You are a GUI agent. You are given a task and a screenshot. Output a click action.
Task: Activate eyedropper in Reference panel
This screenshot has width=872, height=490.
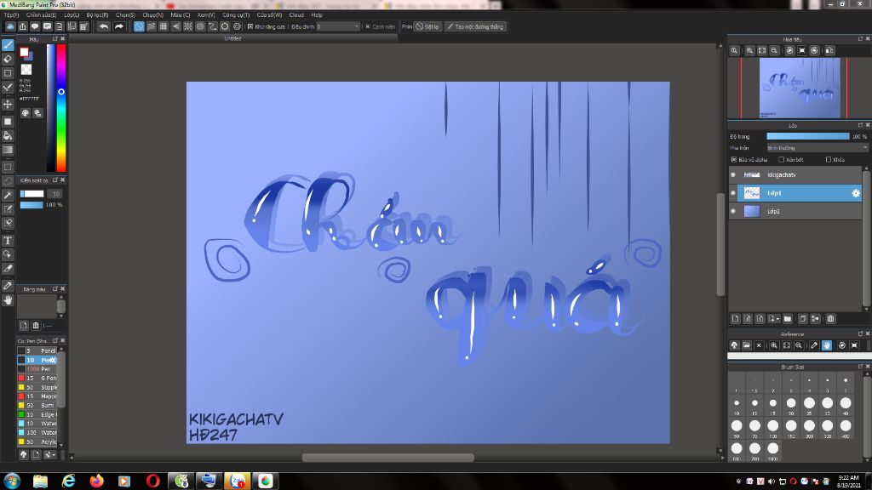[x=814, y=345]
